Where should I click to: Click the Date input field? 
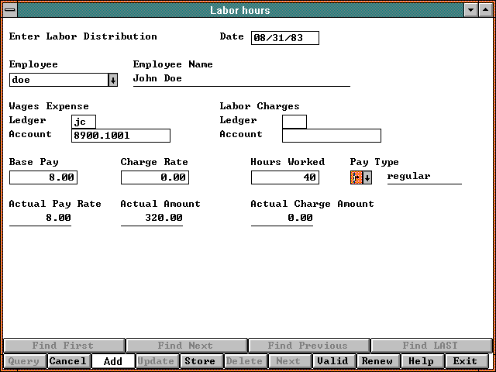(x=284, y=38)
